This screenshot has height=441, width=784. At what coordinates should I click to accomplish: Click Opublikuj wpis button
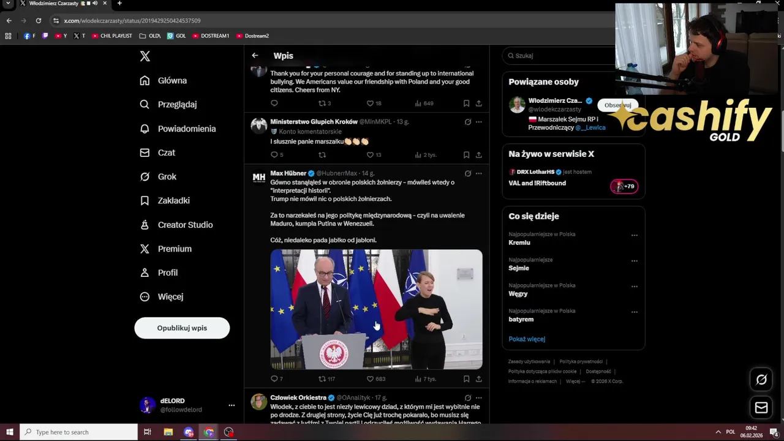tap(182, 328)
